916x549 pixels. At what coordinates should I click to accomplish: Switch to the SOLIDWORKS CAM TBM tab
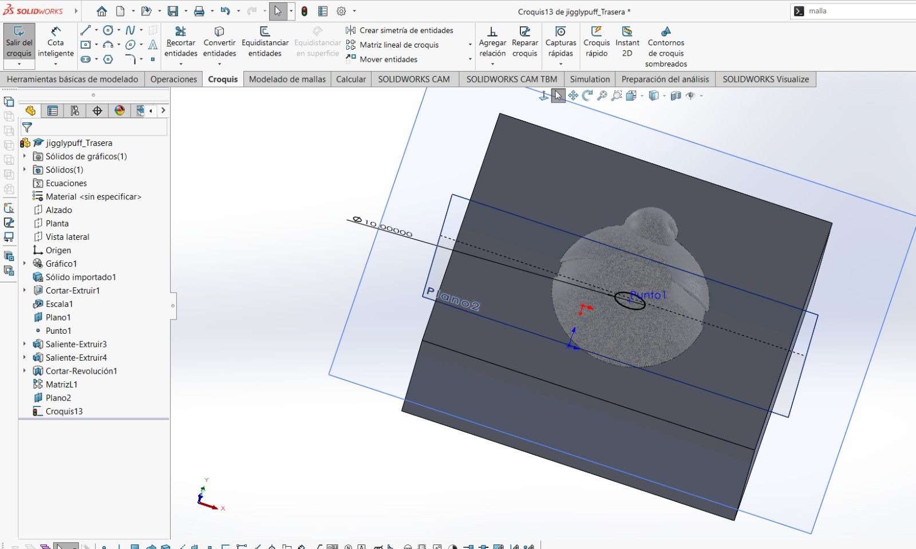click(x=511, y=79)
